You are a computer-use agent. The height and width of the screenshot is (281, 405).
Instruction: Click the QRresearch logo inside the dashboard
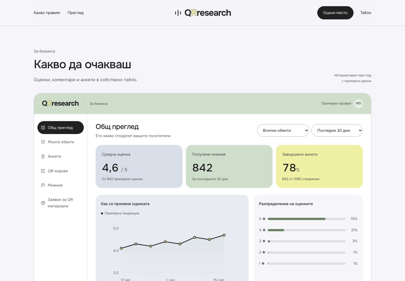coord(60,103)
